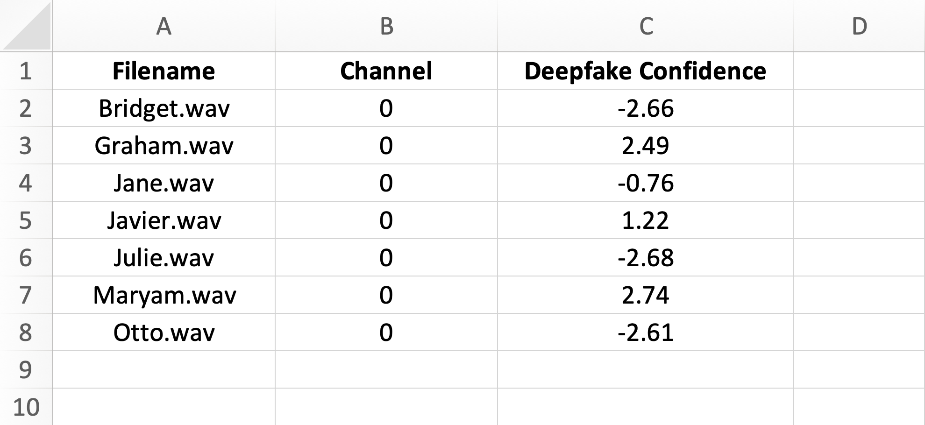
Task: Select the Javier.wav cell
Action: click(x=164, y=220)
